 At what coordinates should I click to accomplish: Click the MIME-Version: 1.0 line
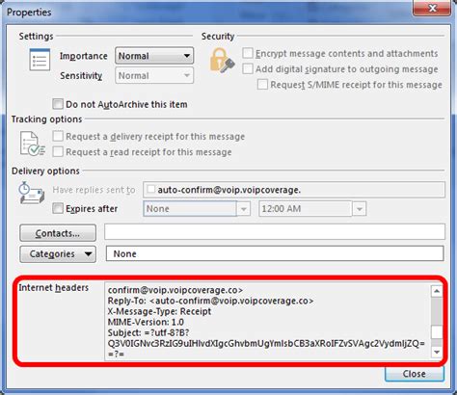(x=146, y=322)
